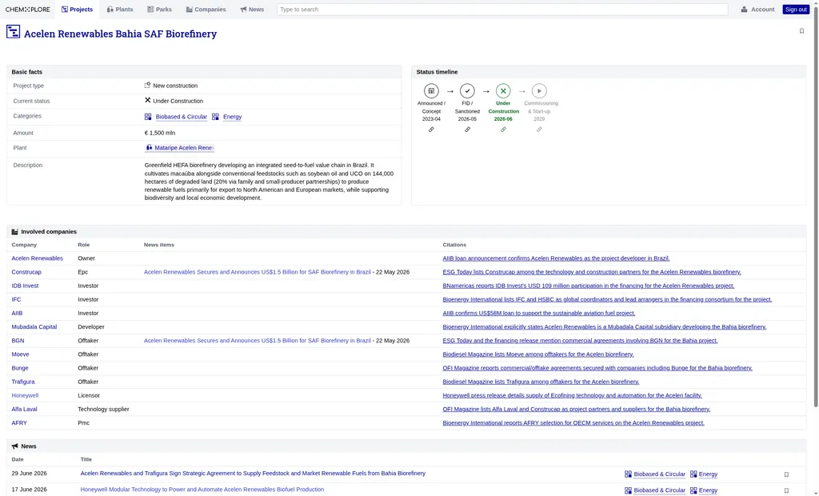
Task: Open the link icon under Commissioning 2029
Action: 539,130
